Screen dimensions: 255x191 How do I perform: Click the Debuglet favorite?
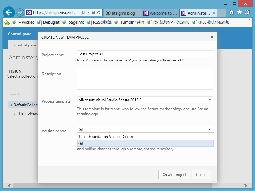point(48,22)
